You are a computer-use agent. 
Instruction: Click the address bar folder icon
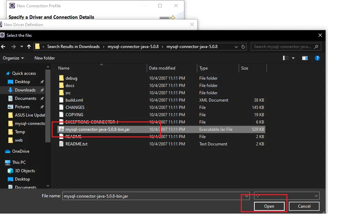(38, 47)
